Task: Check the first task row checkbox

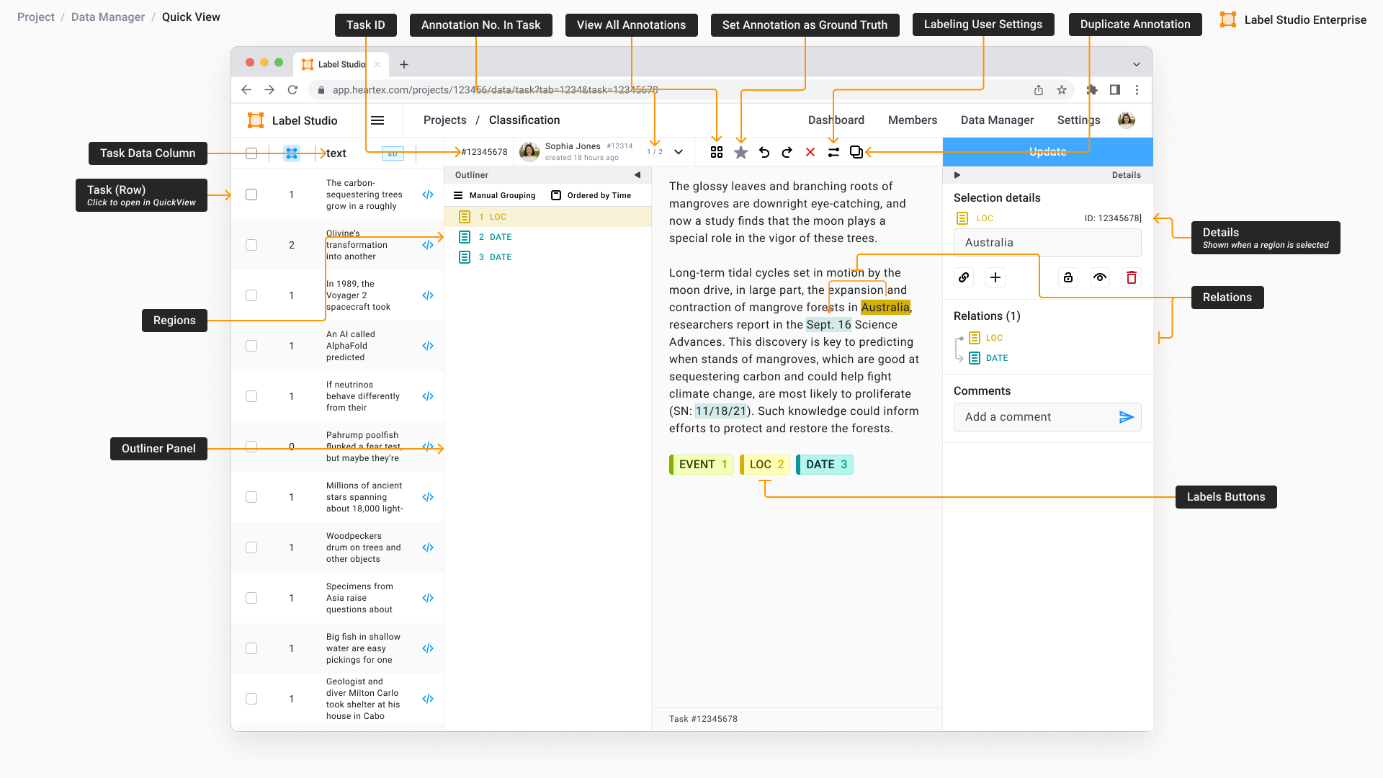Action: [251, 194]
